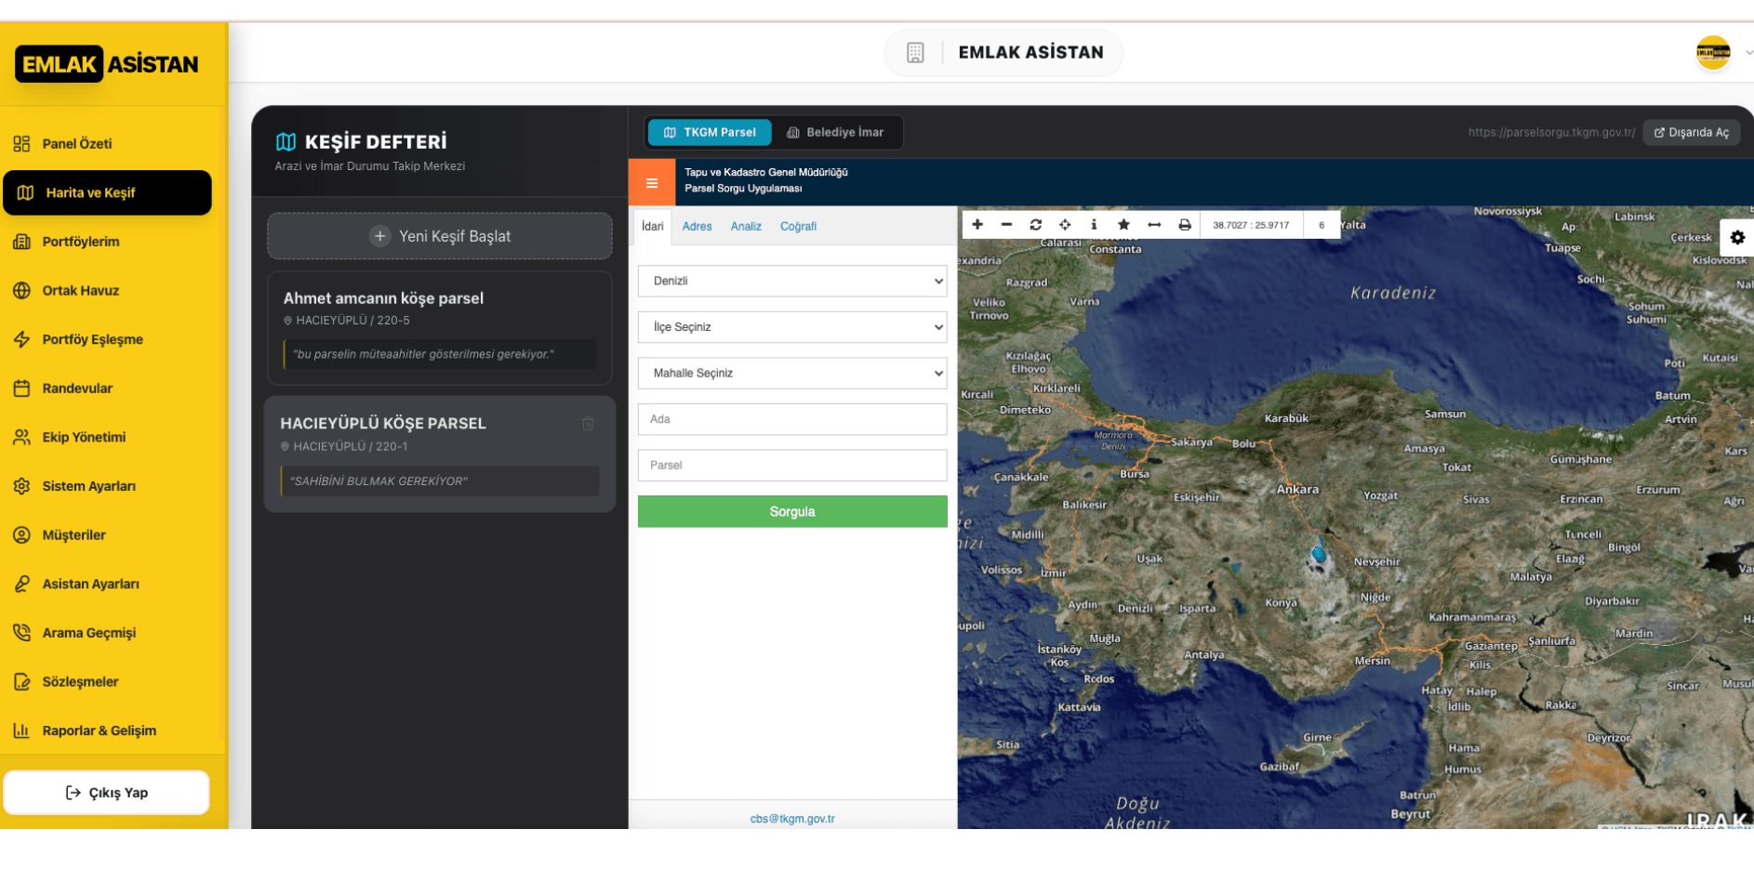Click the crosshair locate icon on map toolbar
1754x869 pixels.
coord(1065,225)
